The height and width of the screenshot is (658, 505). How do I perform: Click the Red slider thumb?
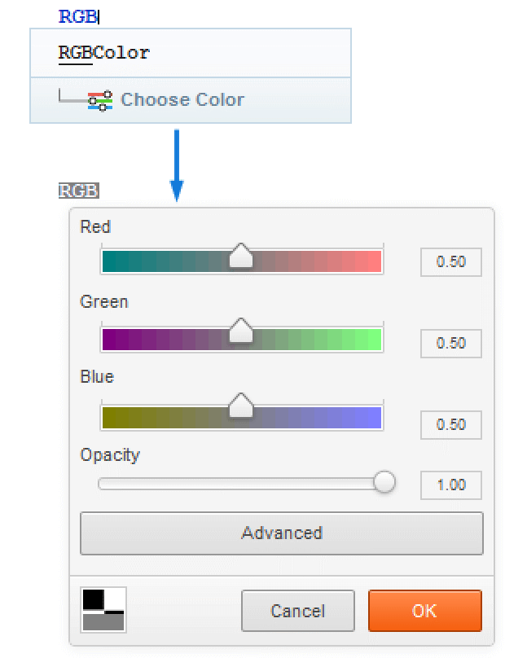(x=241, y=256)
